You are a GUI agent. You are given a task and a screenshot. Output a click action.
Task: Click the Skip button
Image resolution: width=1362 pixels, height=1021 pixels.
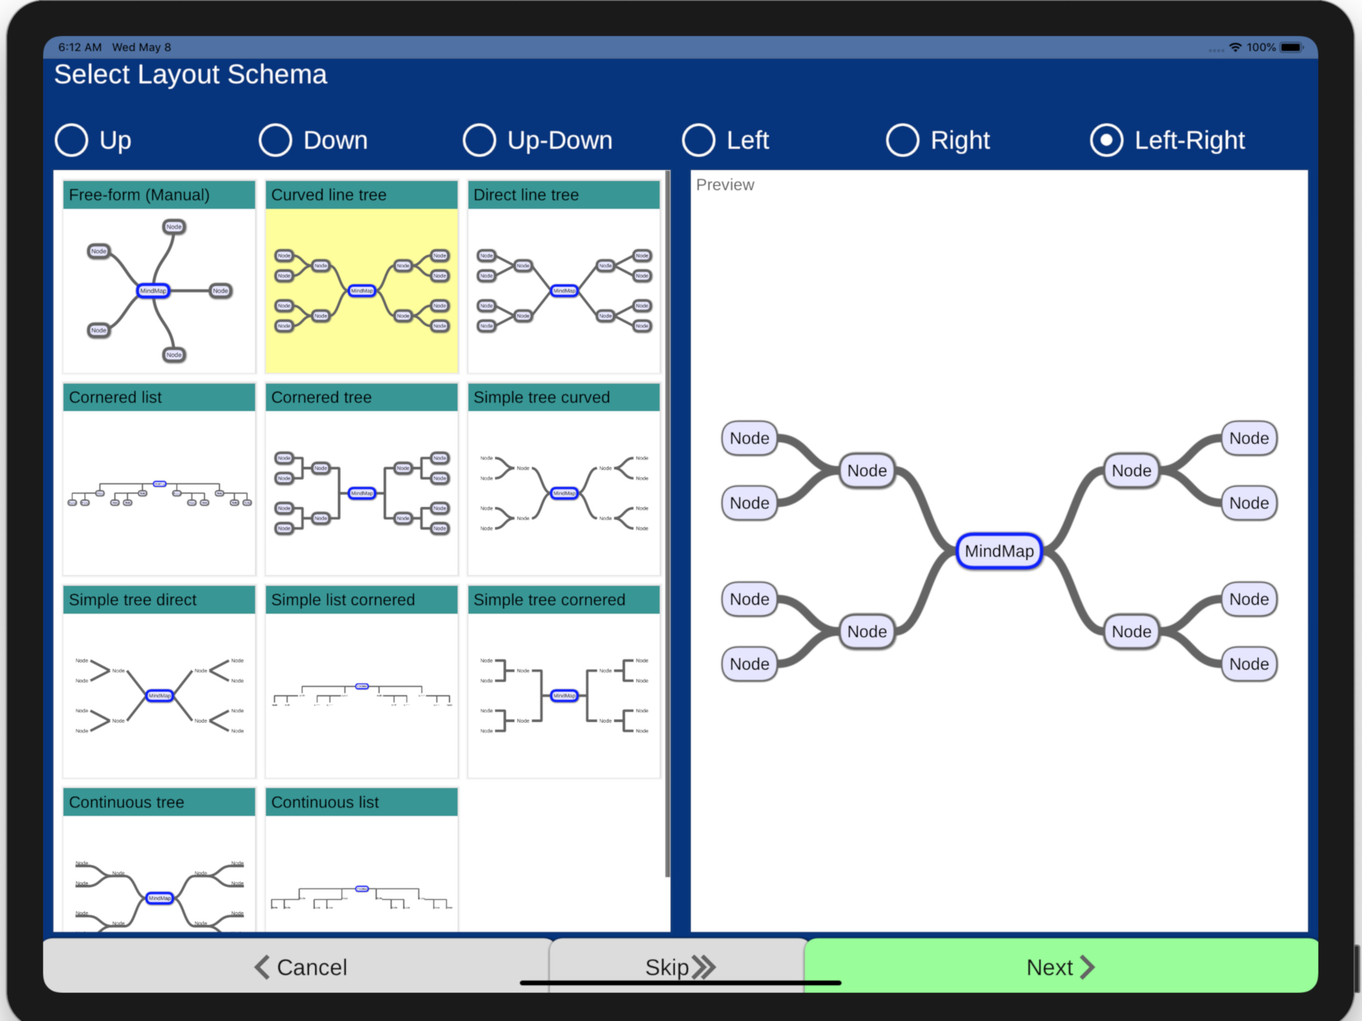click(x=679, y=966)
